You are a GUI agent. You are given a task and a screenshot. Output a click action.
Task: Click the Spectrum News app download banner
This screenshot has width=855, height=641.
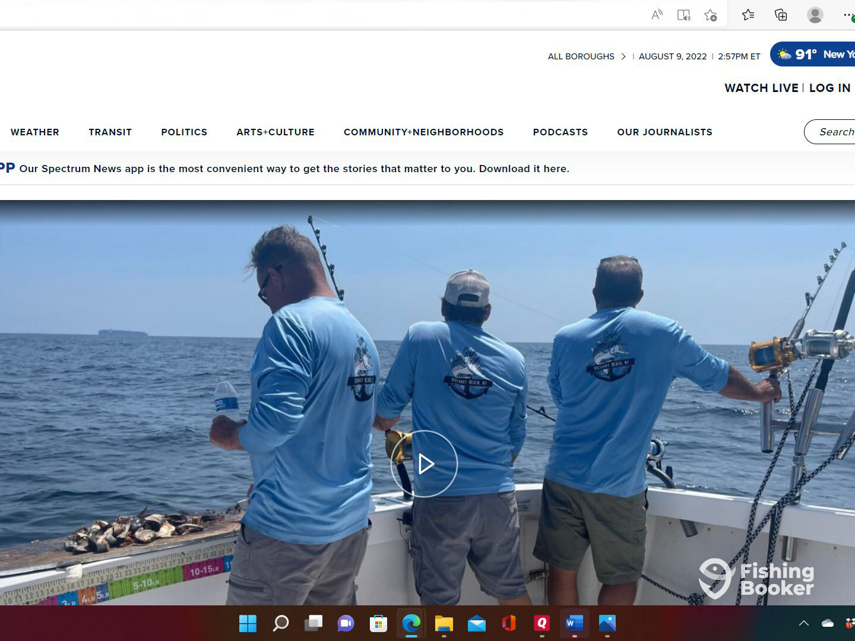click(x=294, y=169)
